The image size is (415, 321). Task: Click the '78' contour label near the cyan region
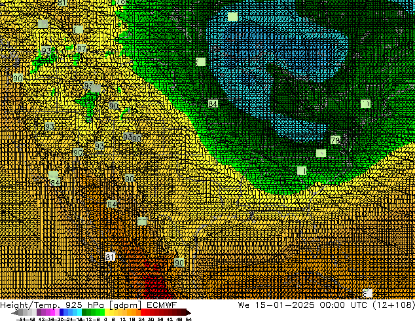pos(335,140)
